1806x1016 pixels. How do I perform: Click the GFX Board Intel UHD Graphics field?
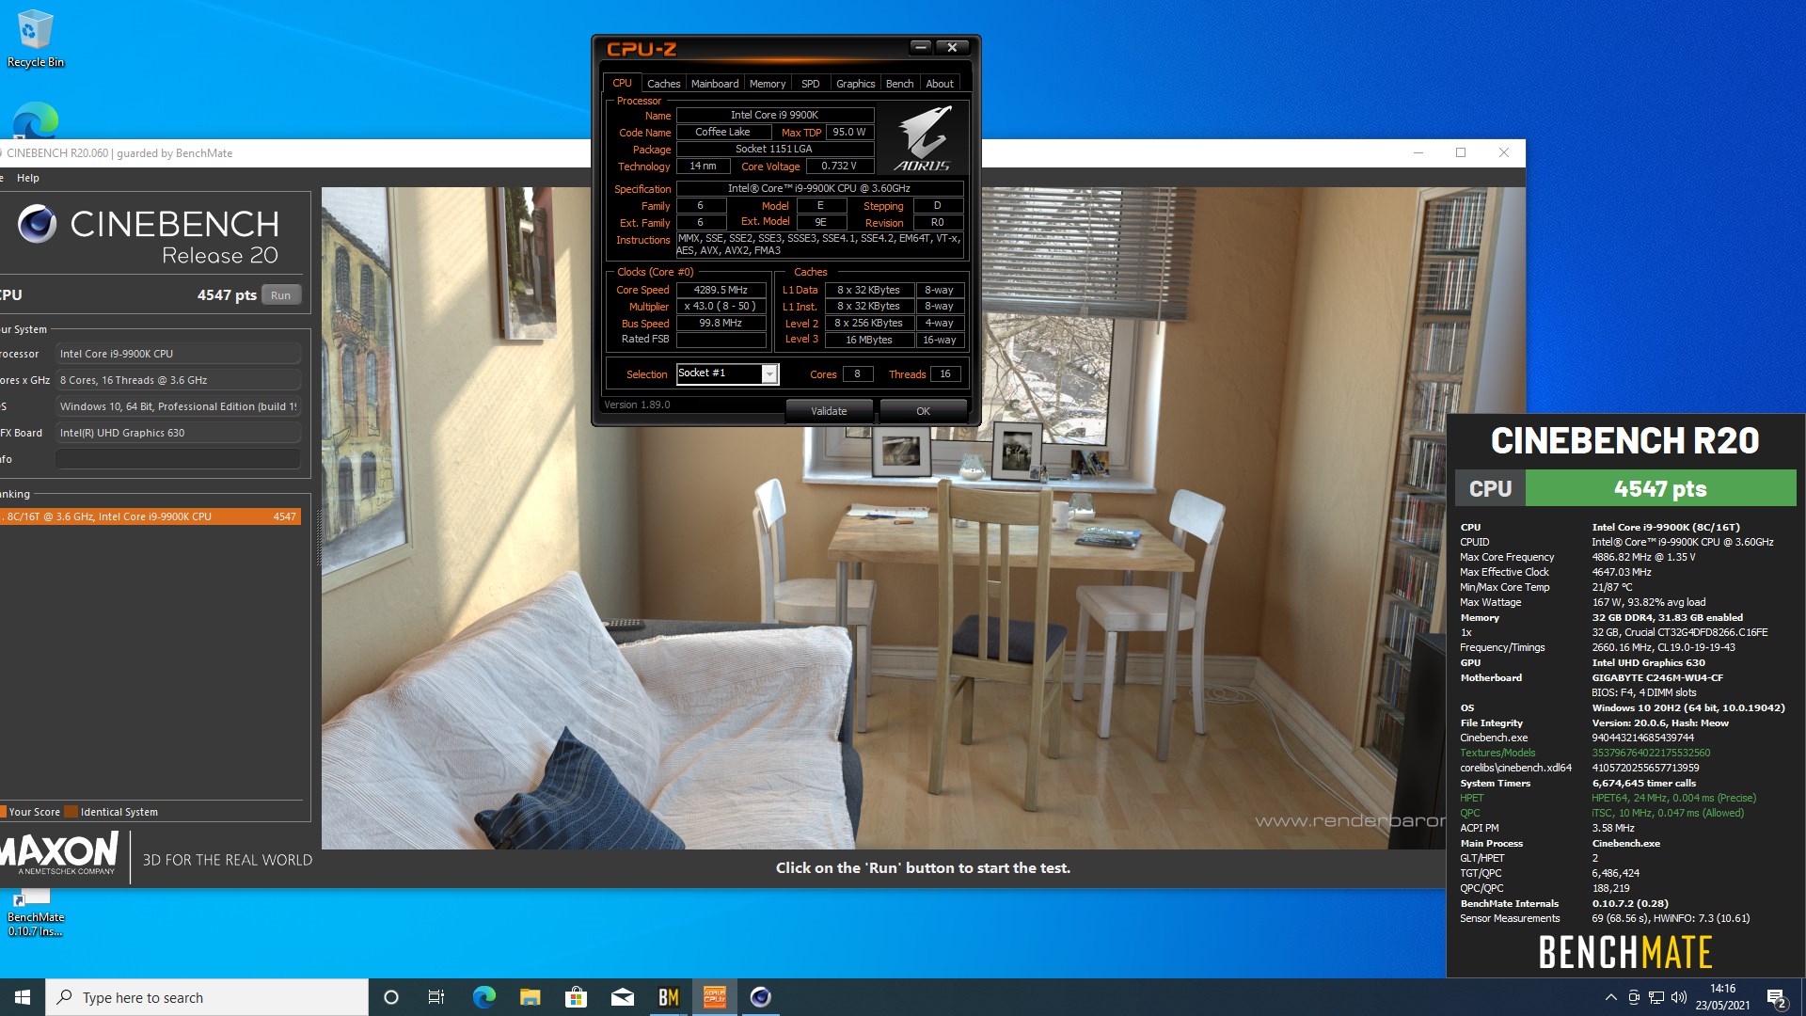178,433
